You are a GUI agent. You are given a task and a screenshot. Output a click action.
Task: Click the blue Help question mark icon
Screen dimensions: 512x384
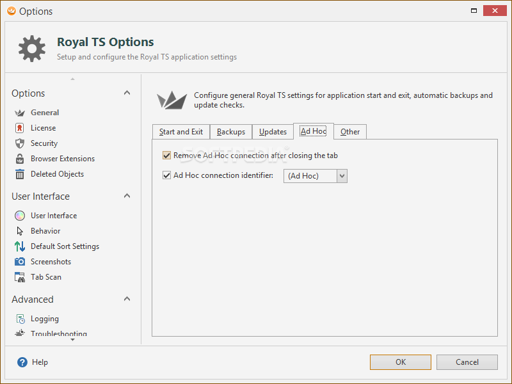[x=22, y=362]
